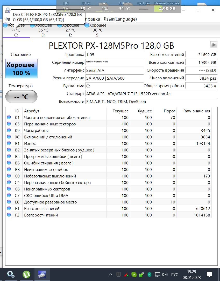The image size is (220, 281).
Task: Select the S: disk tab at 36 °C
Action: click(98, 30)
